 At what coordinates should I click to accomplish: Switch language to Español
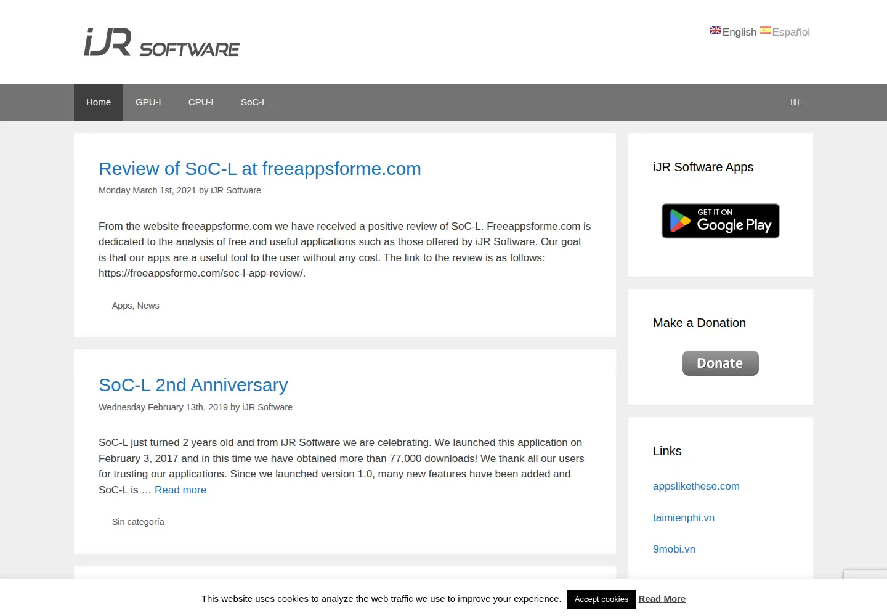[791, 32]
